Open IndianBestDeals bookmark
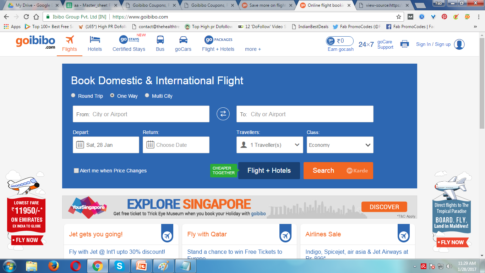This screenshot has width=485, height=273. click(310, 27)
